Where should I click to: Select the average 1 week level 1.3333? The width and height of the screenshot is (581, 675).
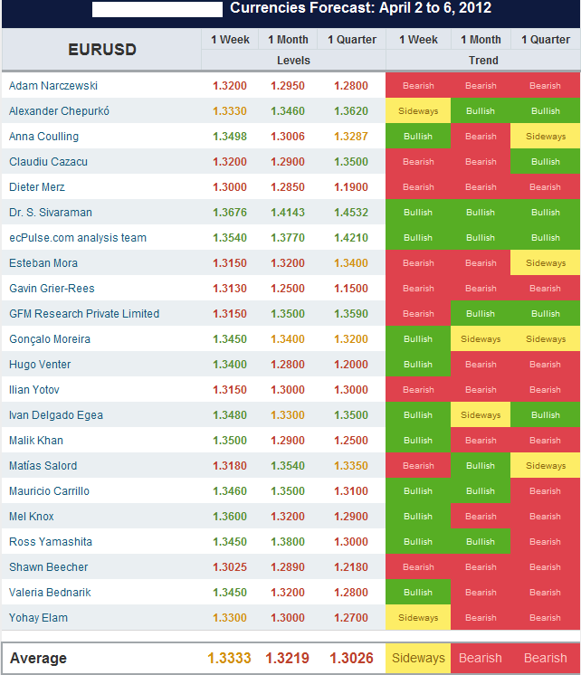229,658
